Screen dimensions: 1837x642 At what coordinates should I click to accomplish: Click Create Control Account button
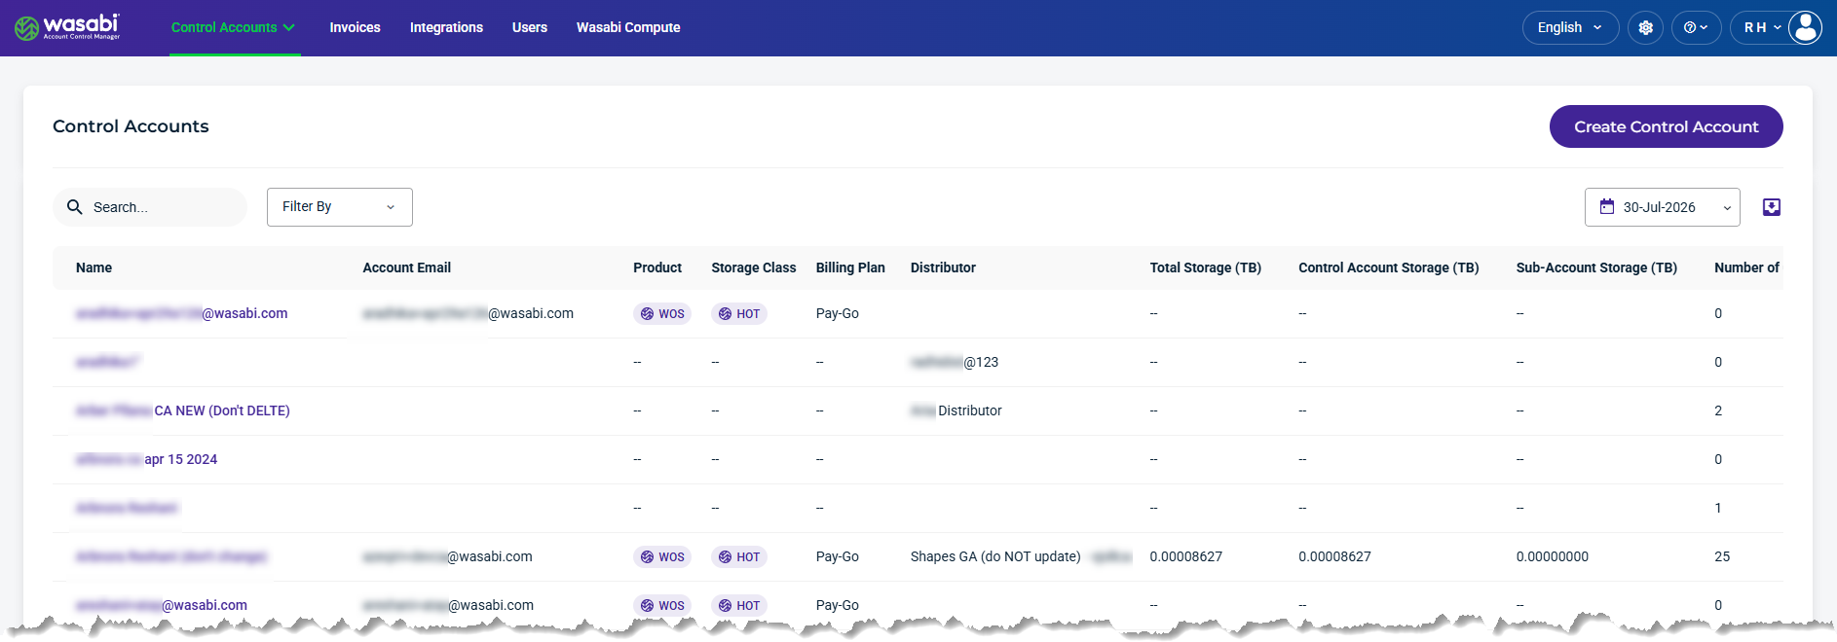coord(1666,126)
